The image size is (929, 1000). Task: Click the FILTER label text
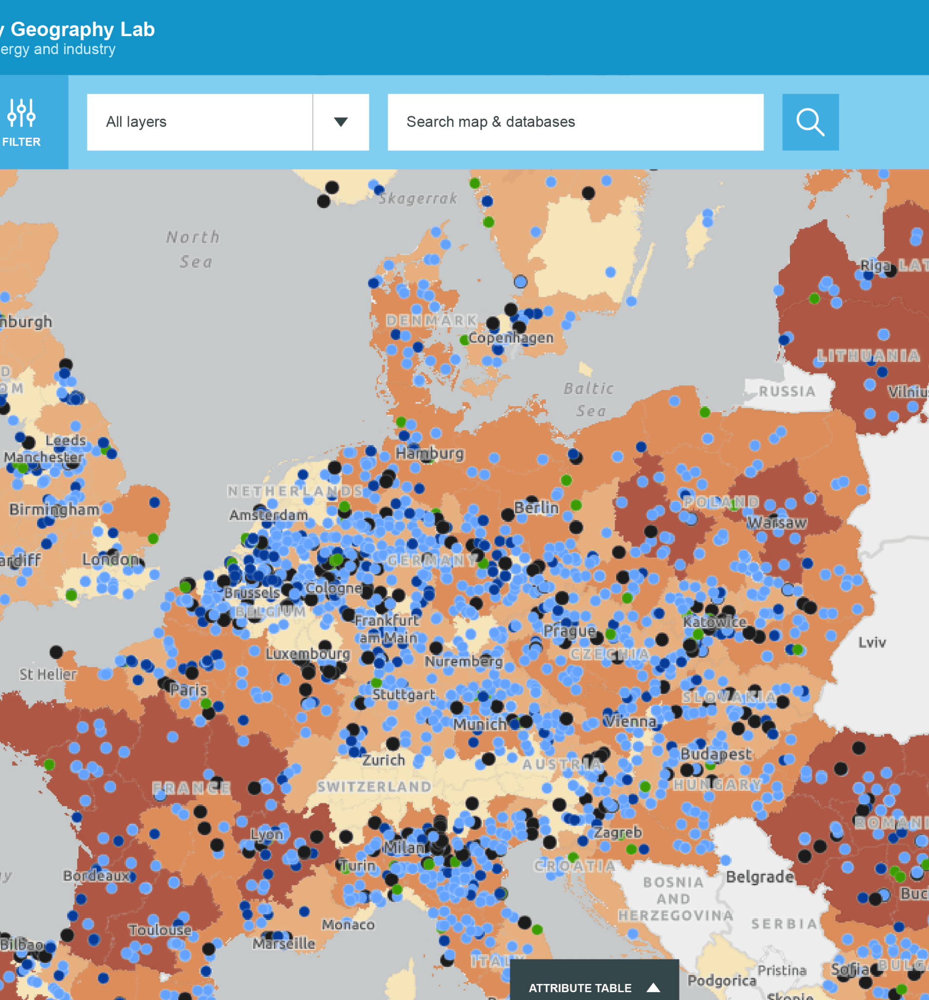[x=21, y=142]
